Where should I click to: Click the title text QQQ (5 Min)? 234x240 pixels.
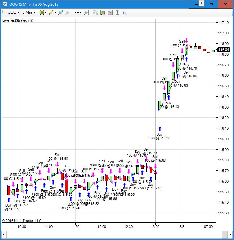point(20,4)
